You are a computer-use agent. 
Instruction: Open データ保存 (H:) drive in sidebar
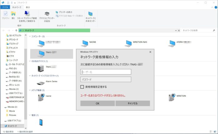tap(14, 81)
